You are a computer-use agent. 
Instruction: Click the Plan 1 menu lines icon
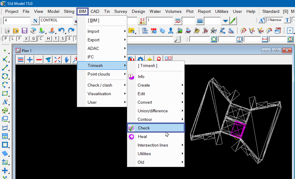(x=21, y=60)
